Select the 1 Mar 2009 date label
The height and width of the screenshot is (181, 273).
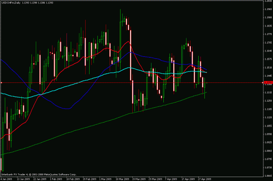tap(105, 179)
